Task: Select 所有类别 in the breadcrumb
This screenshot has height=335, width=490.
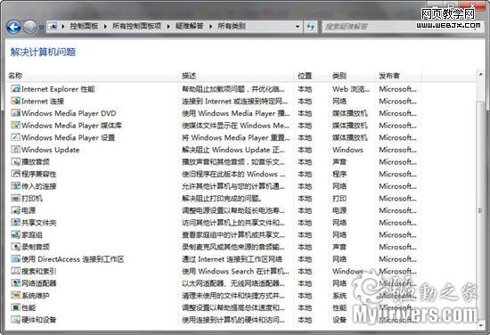Action: point(232,26)
